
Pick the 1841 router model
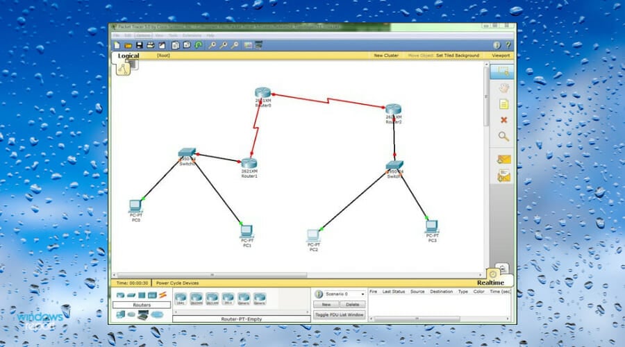click(x=181, y=299)
